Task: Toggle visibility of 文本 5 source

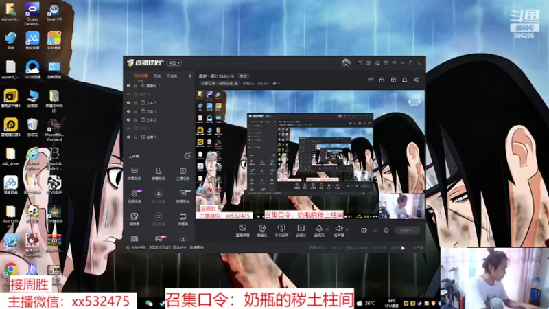Action: point(128,102)
